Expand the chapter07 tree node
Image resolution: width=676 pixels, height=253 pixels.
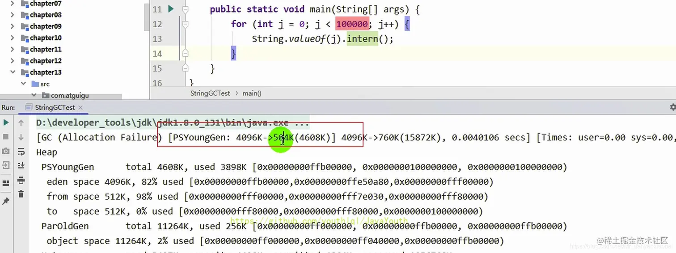point(13,4)
